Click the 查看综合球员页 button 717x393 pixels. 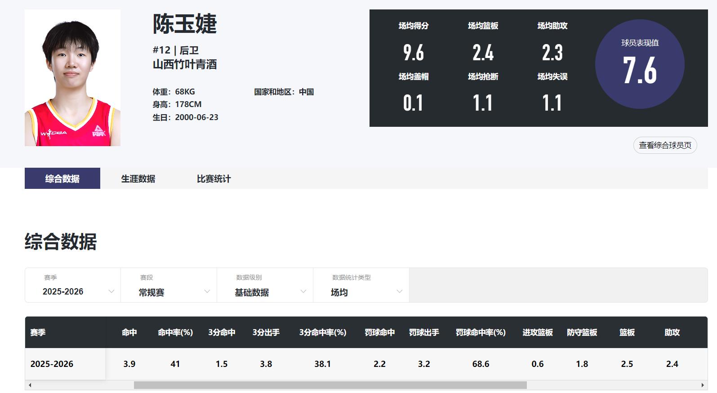[x=665, y=145]
